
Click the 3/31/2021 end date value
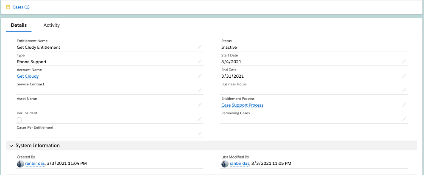pos(232,76)
